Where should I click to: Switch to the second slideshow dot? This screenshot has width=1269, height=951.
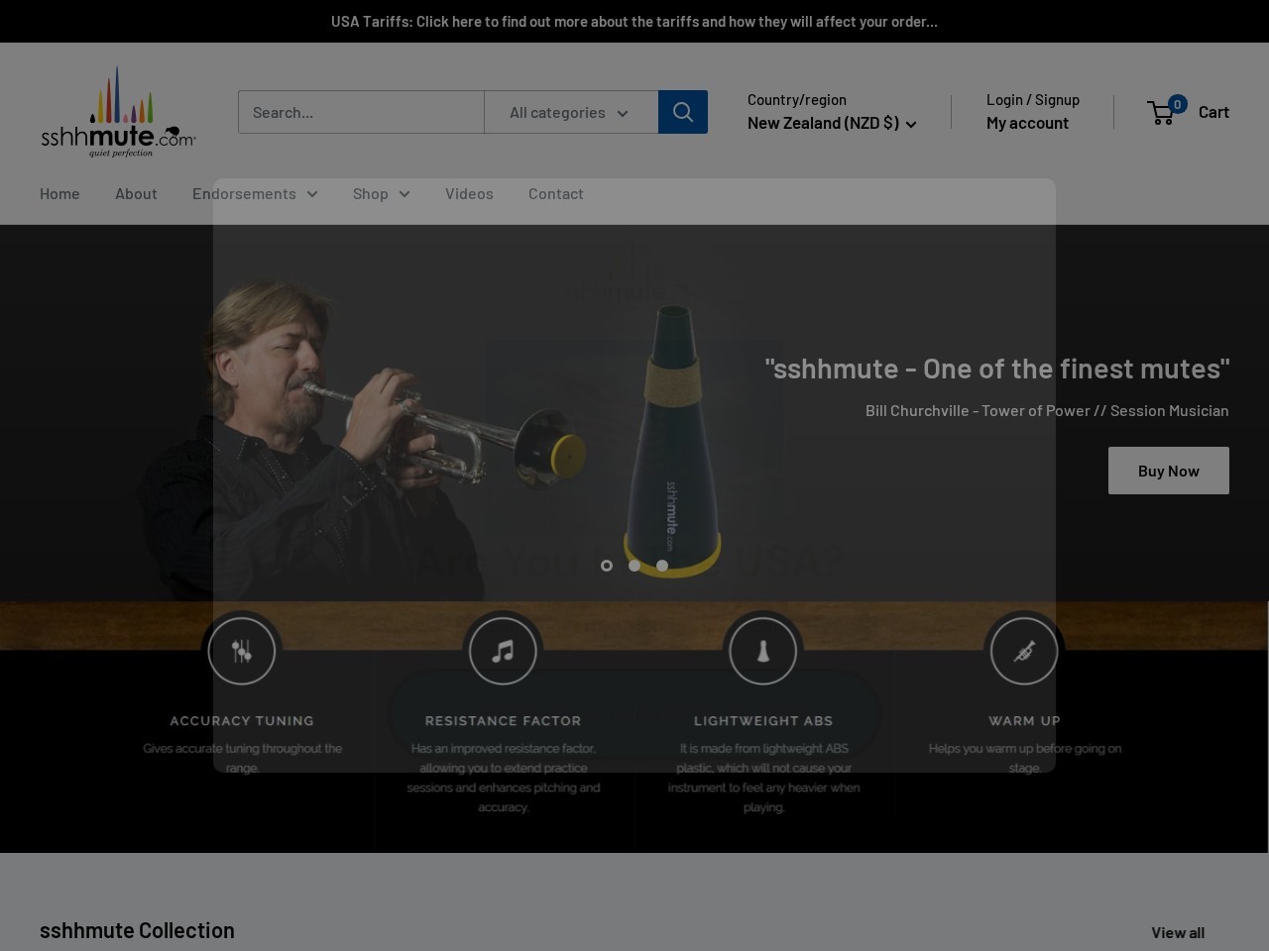(x=634, y=566)
